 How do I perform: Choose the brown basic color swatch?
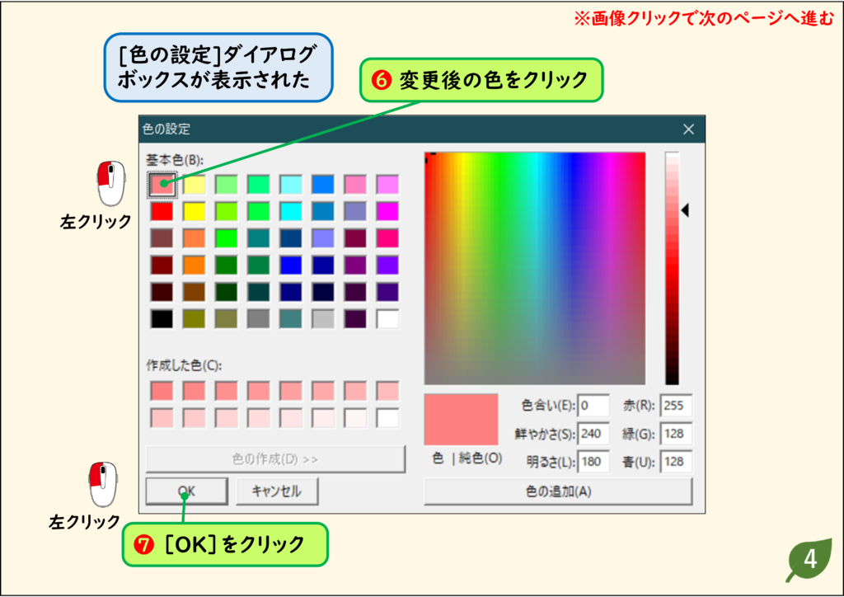pyautogui.click(x=195, y=292)
